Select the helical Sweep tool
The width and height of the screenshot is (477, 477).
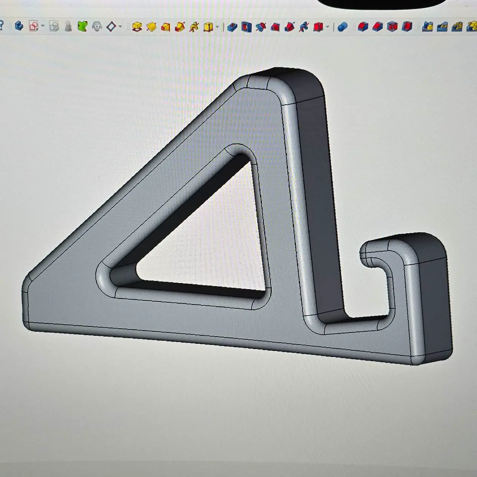(x=194, y=26)
